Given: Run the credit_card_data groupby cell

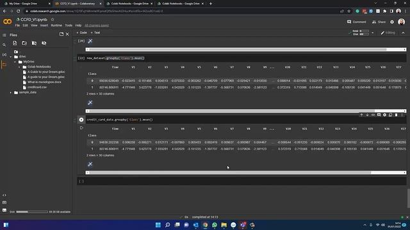Looking at the screenshot, I should (x=81, y=119).
